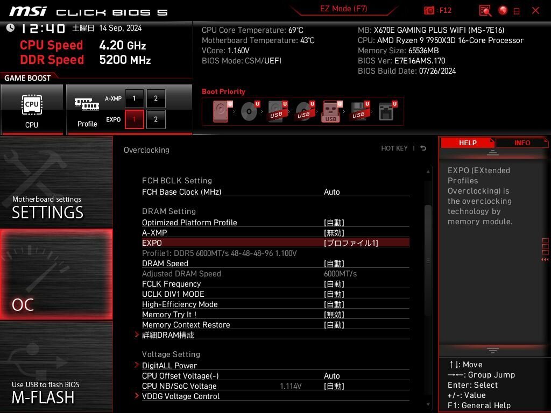Expand the DigitALL Power submenu

pos(169,366)
